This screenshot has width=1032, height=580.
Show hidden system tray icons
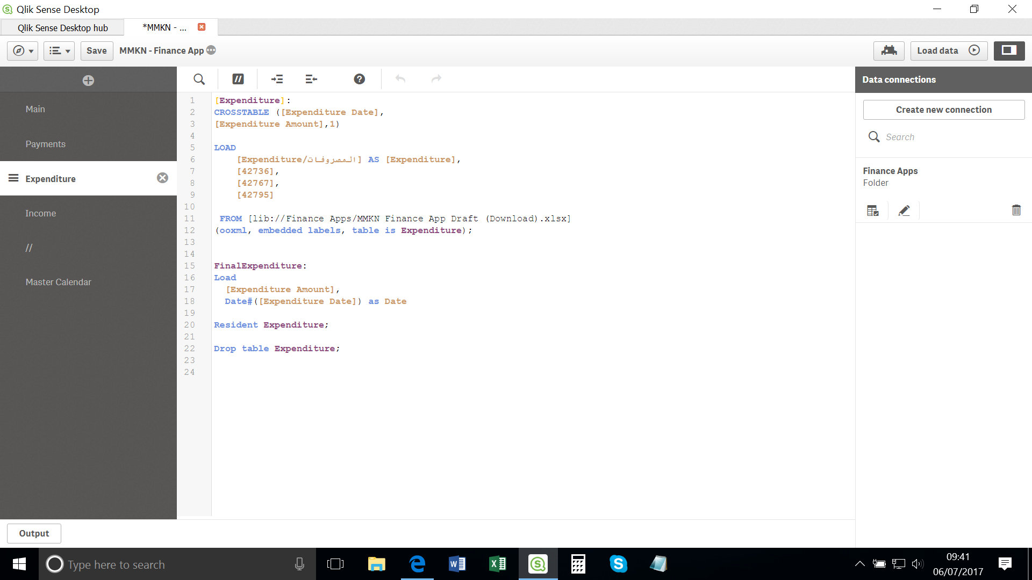pyautogui.click(x=859, y=563)
